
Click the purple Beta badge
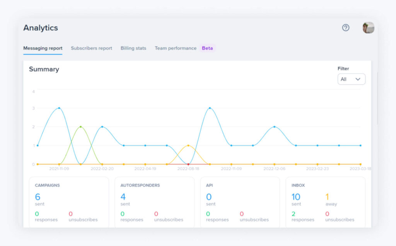207,48
